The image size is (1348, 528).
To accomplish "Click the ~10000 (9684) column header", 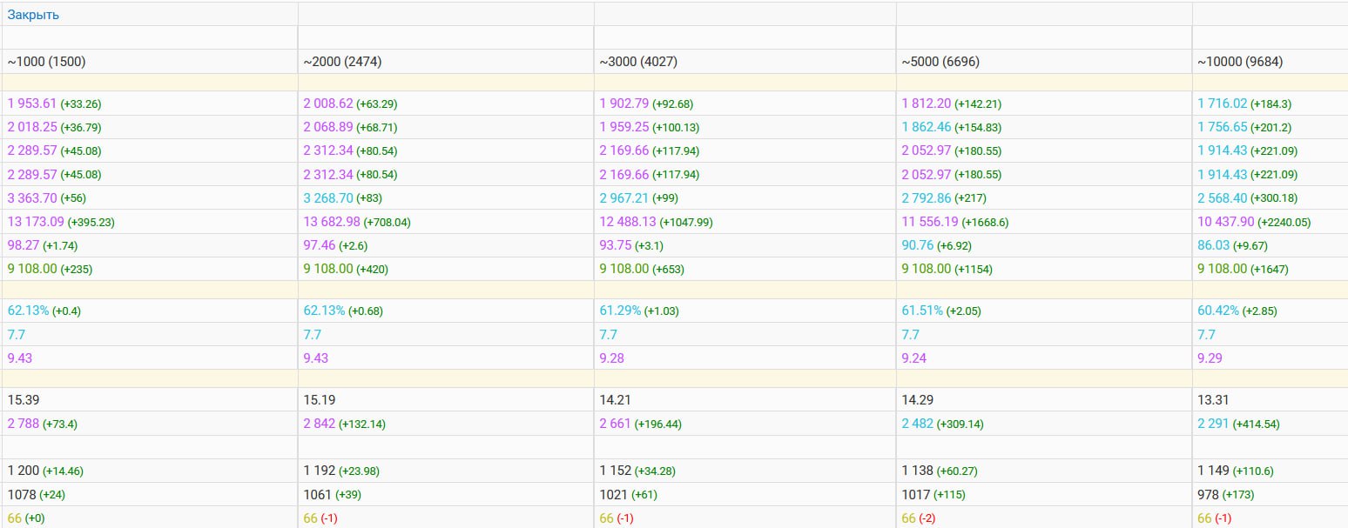I will point(1239,62).
